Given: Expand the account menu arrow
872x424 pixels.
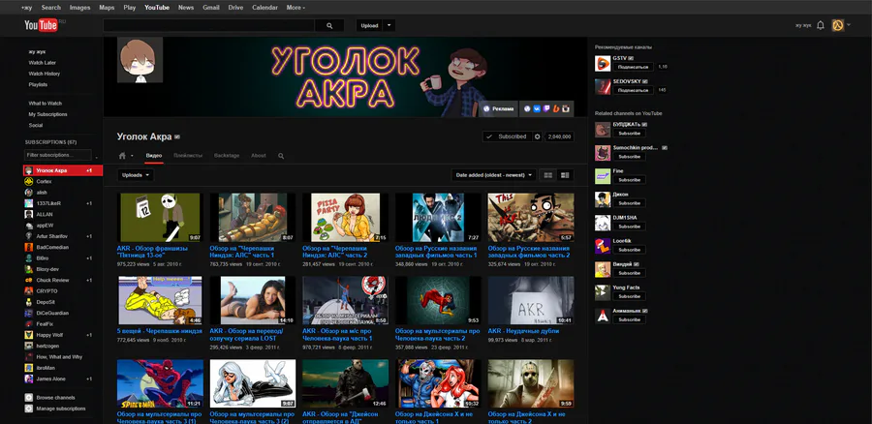Looking at the screenshot, I should tap(849, 25).
